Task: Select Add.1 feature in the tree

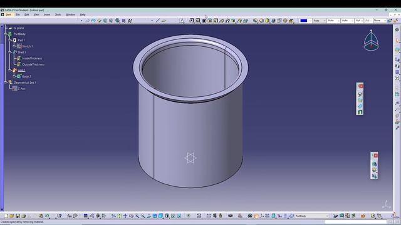Action: coord(21,71)
